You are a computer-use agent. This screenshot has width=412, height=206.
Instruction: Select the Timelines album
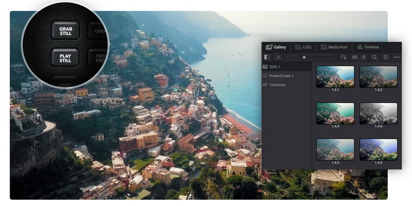click(287, 85)
